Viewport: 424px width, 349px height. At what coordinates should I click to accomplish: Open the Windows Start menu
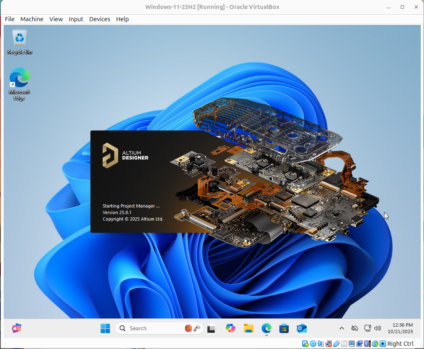point(105,328)
